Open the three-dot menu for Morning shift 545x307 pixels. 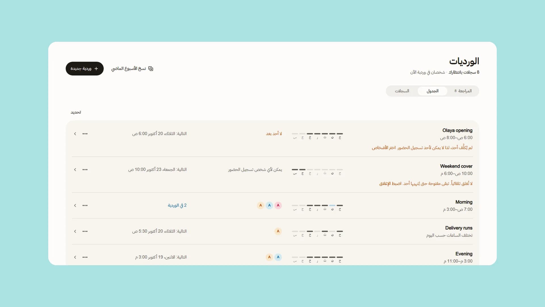[85, 205]
